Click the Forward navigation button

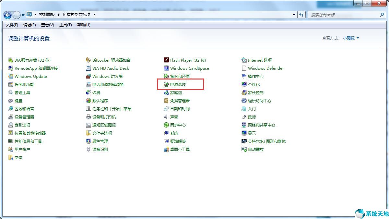click(x=17, y=15)
